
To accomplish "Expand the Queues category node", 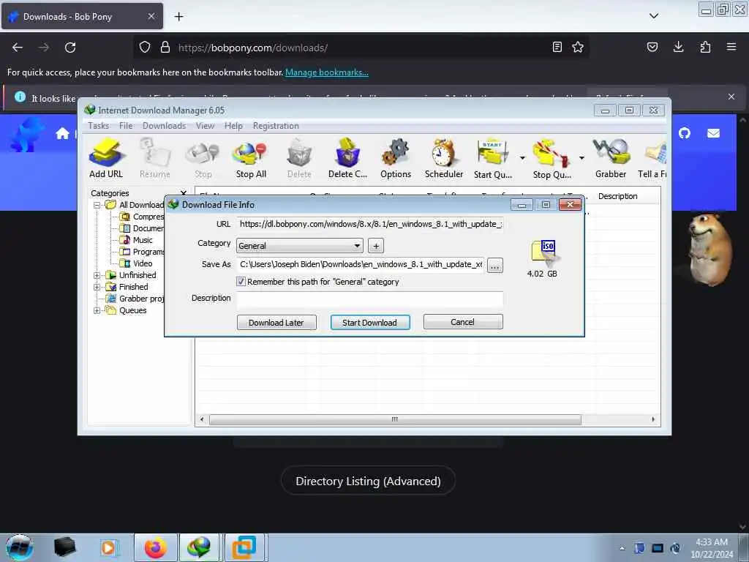I will pyautogui.click(x=97, y=310).
